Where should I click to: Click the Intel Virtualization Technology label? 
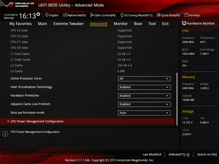click(x=31, y=87)
